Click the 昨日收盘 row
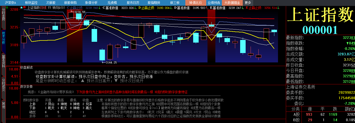355x123 pixels. pyautogui.click(x=320, y=65)
